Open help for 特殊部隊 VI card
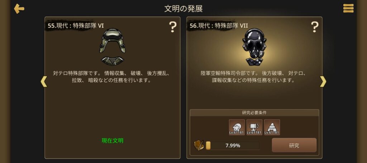This screenshot has width=367, height=163. [x=173, y=27]
